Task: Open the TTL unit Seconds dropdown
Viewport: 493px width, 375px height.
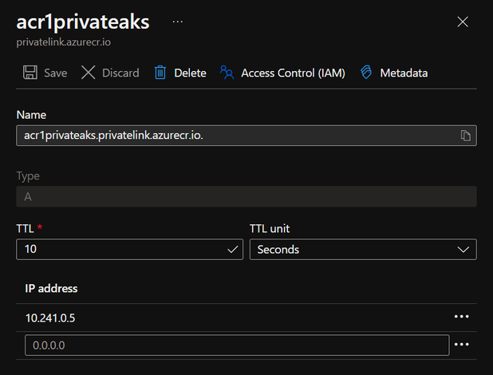Action: point(363,250)
